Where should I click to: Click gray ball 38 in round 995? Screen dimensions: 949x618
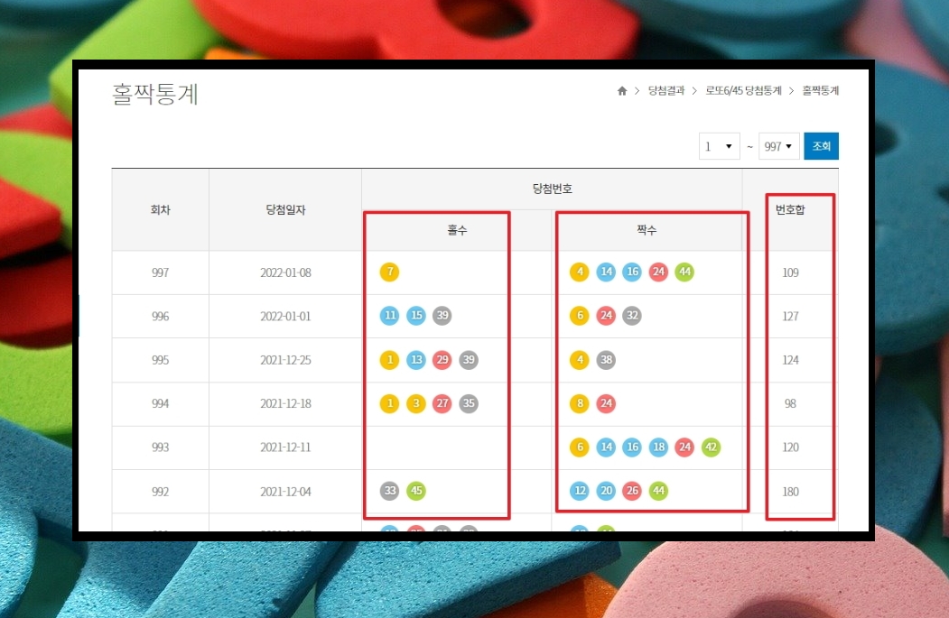pos(606,360)
